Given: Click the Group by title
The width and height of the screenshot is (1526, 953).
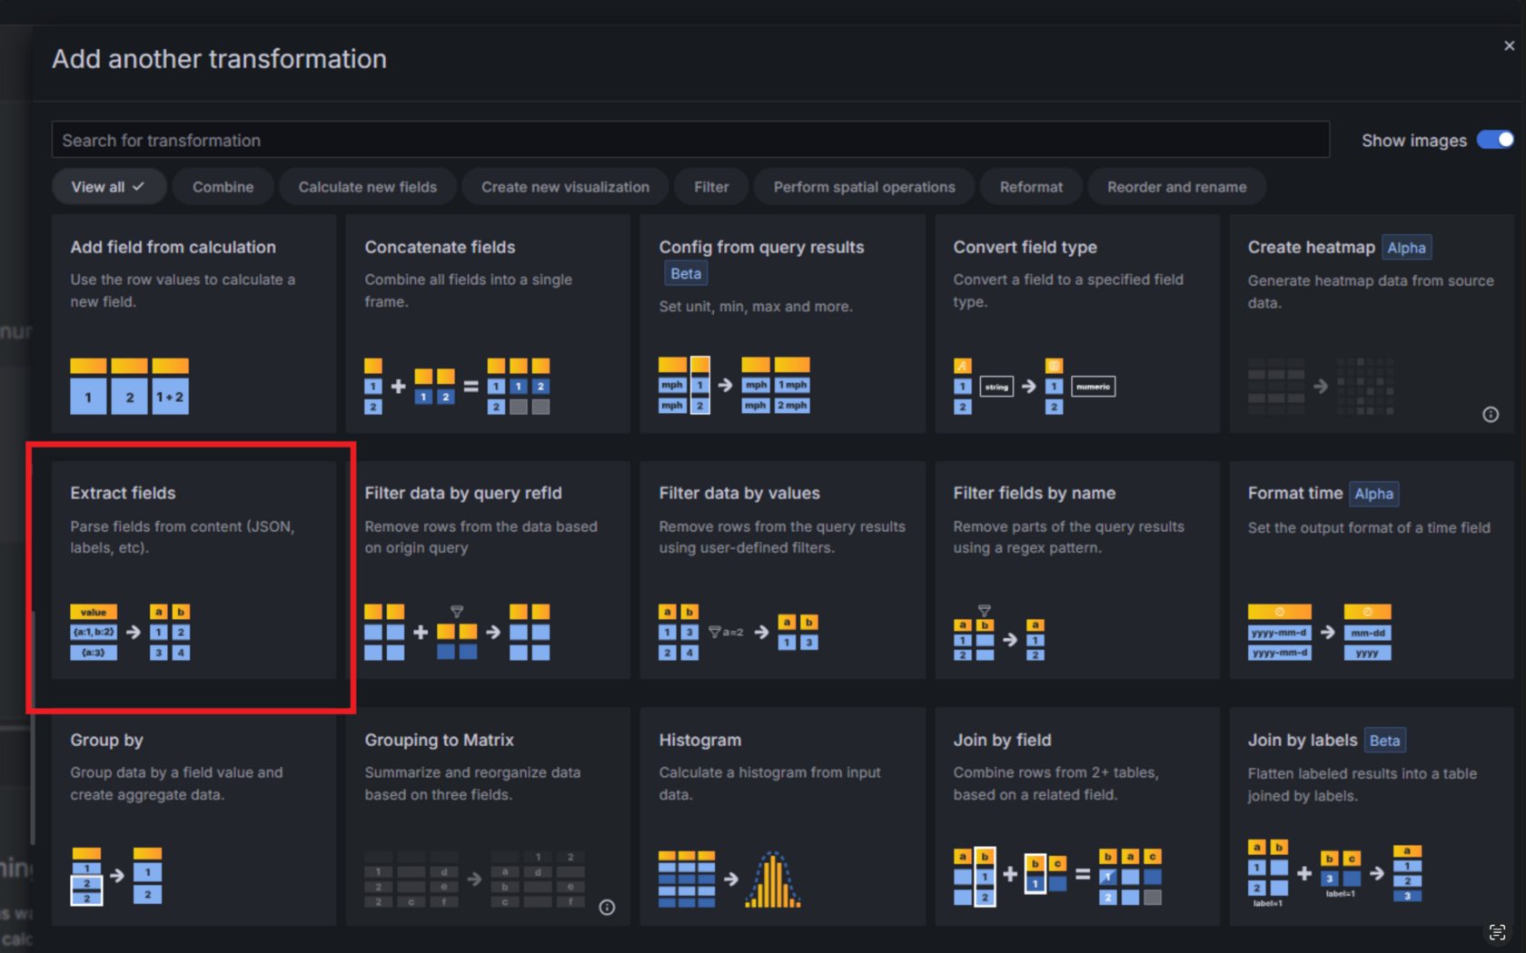Looking at the screenshot, I should [106, 740].
